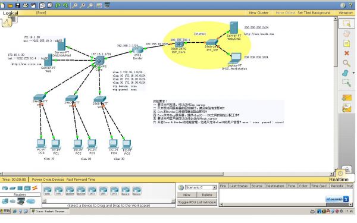
Task: Click the scenario info round icon
Action: [x=181, y=187]
